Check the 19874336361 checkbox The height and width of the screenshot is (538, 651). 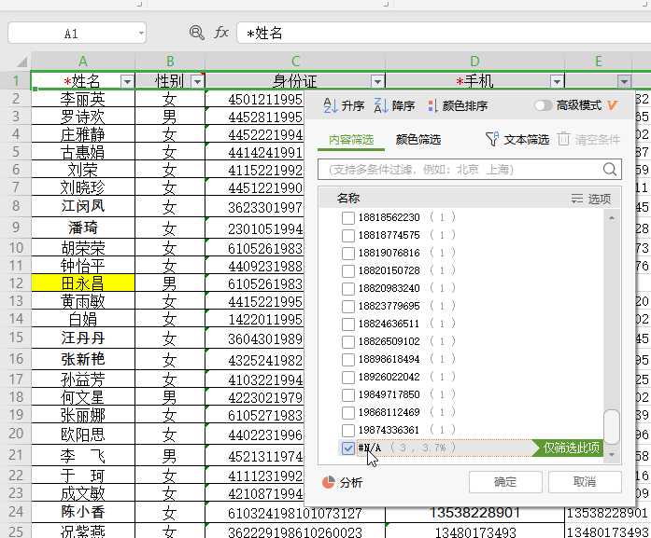348,431
